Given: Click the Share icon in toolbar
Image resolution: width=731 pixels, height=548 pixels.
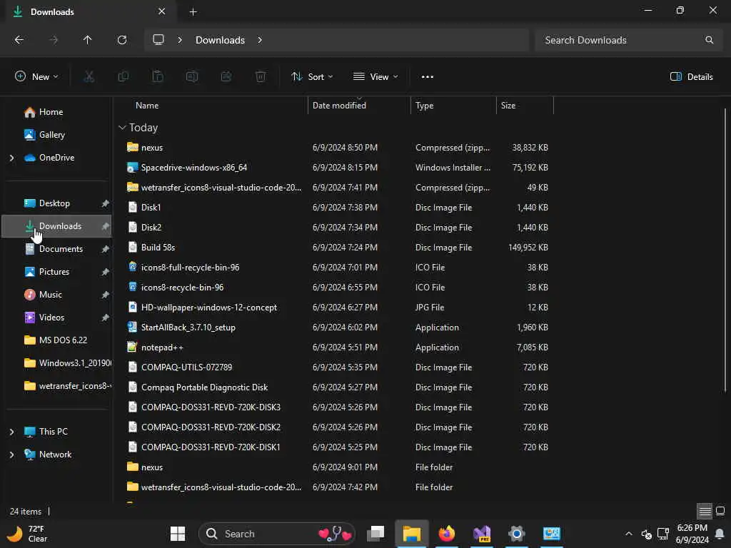Looking at the screenshot, I should click(x=226, y=77).
